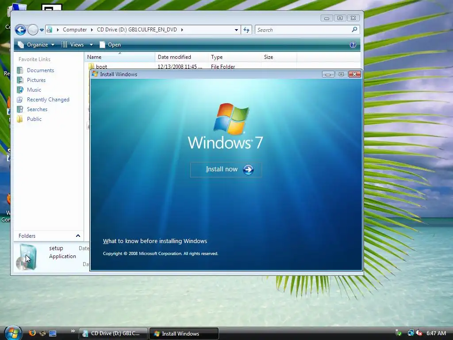Minimize the CD Drive Explorer window

coord(327,18)
